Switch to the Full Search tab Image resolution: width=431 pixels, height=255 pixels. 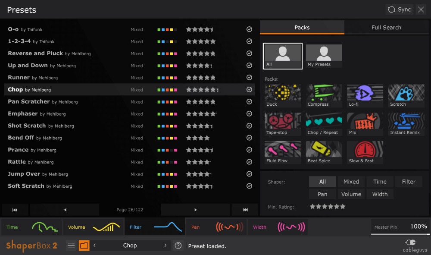(x=386, y=27)
